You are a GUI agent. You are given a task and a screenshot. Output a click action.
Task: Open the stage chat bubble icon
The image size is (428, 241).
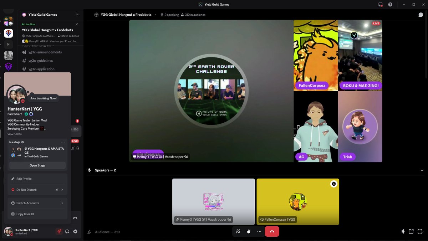point(421,15)
